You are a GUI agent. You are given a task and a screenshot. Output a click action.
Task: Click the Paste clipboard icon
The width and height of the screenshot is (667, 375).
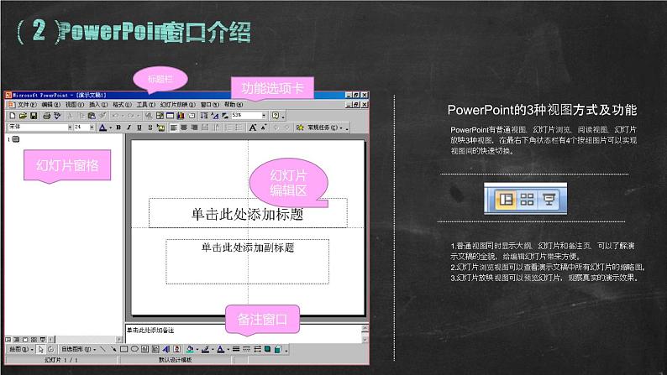[x=92, y=116]
